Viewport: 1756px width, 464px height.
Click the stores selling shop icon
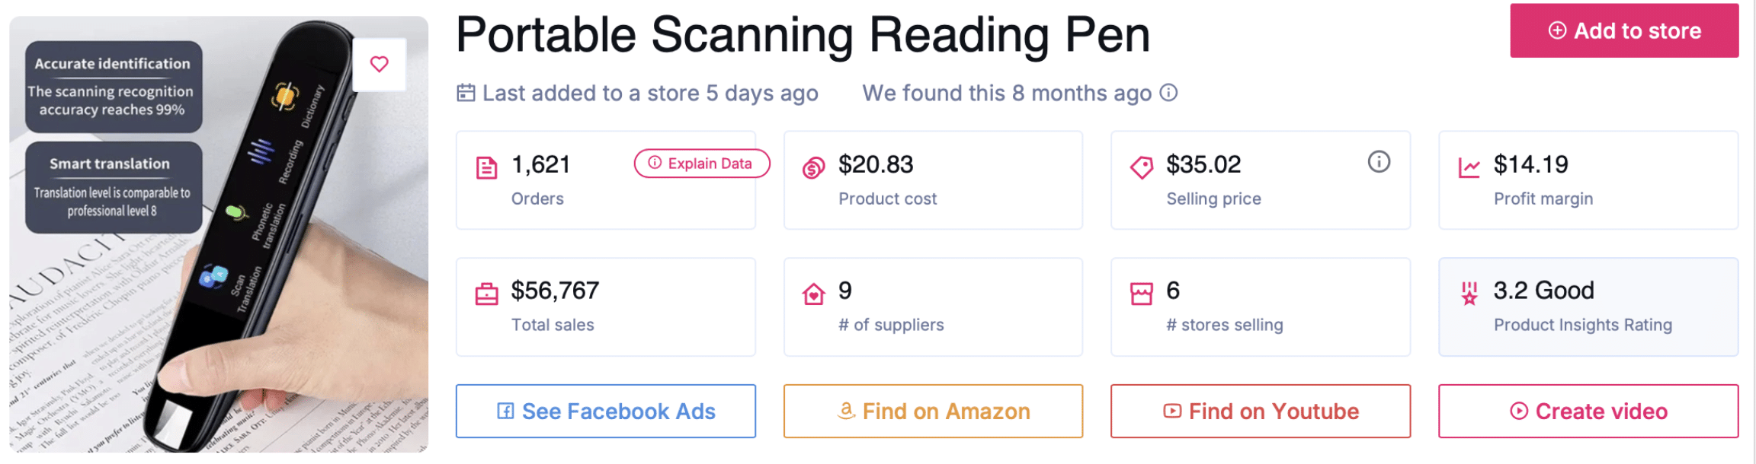1141,294
